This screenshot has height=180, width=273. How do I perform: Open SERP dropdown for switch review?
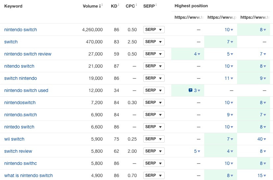coord(154,151)
